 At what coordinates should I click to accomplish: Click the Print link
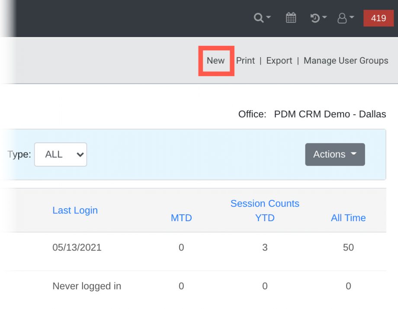[245, 61]
